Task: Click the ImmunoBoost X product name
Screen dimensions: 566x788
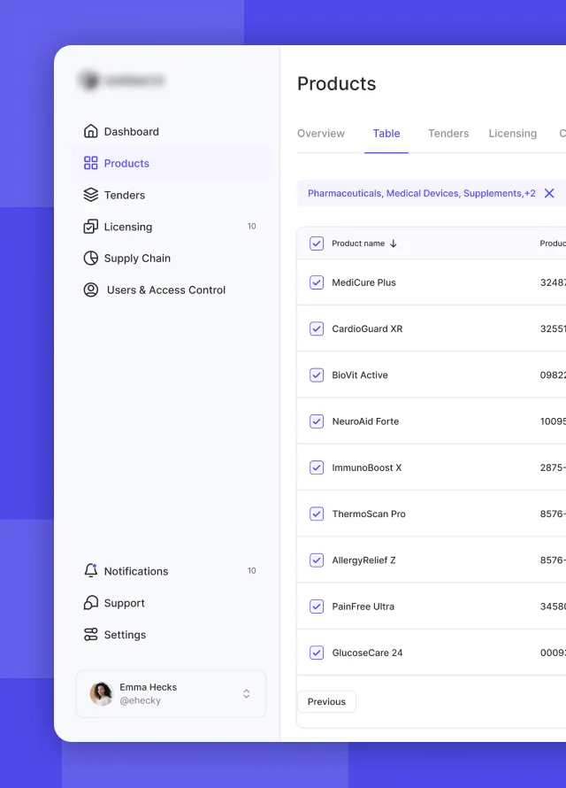Action: pyautogui.click(x=367, y=467)
